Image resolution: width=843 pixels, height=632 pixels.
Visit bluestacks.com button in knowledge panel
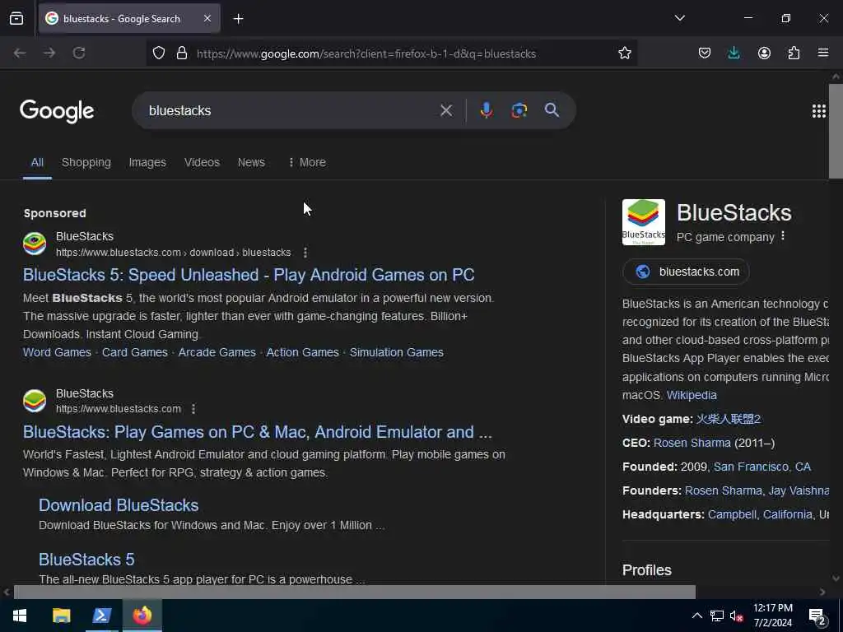click(x=686, y=272)
